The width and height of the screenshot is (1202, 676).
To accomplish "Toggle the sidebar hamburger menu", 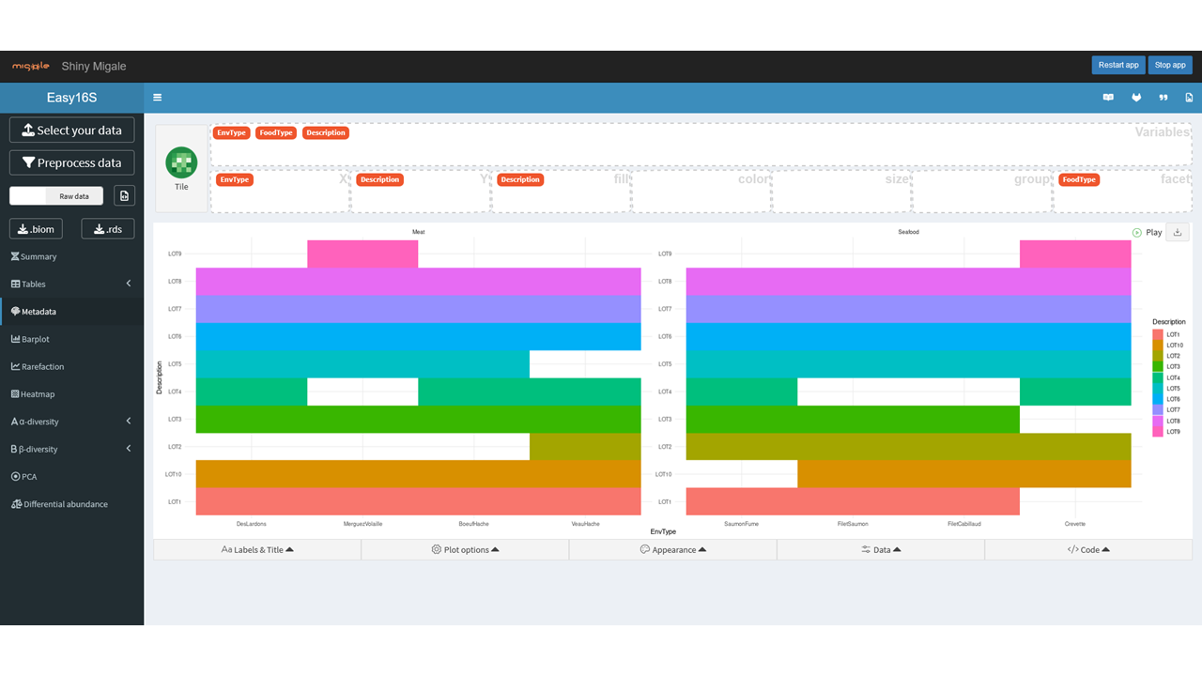I will 158,98.
